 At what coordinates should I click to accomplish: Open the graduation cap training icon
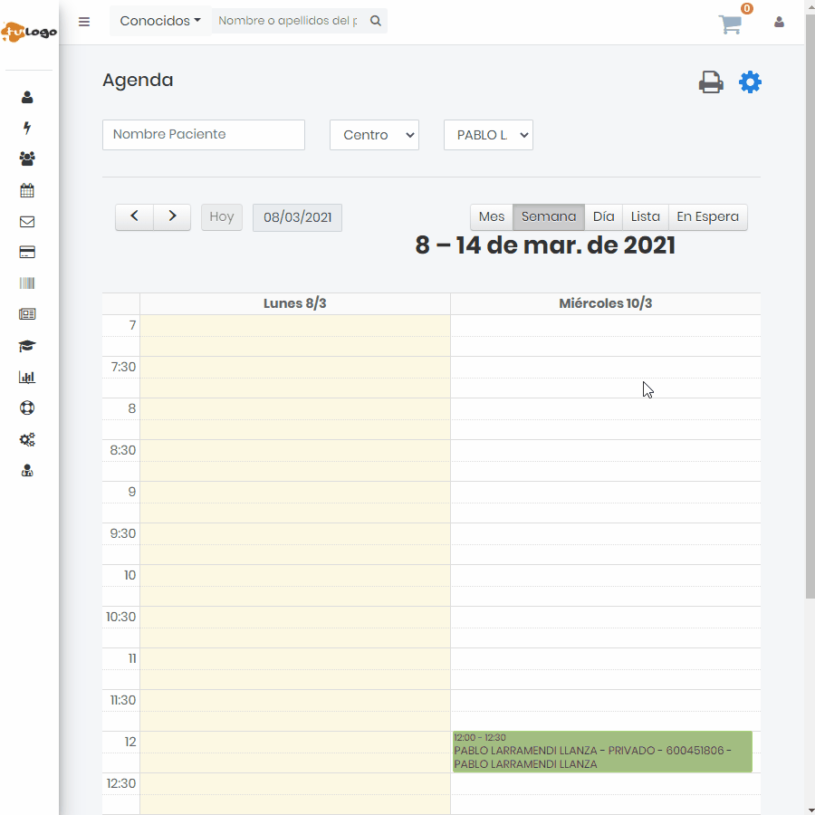[27, 346]
